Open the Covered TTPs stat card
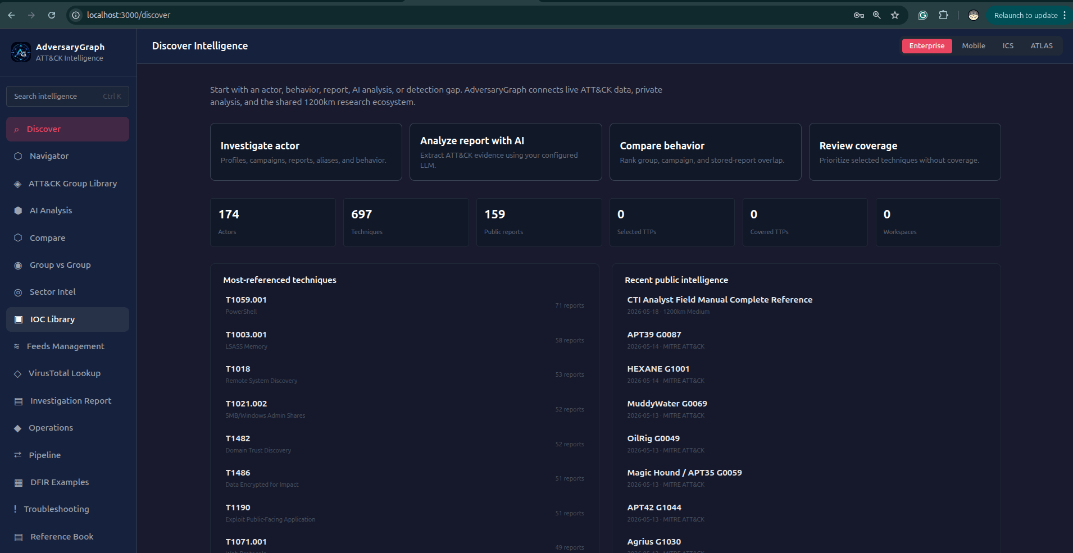The height and width of the screenshot is (553, 1073). pos(805,222)
